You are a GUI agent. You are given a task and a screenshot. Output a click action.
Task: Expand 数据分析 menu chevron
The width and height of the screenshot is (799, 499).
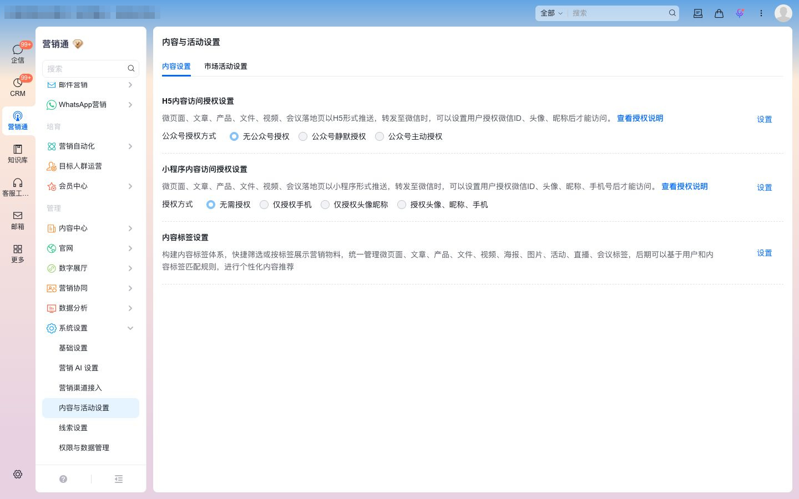coord(130,308)
